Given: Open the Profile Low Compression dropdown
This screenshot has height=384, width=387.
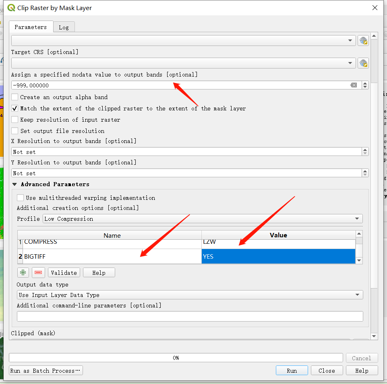Looking at the screenshot, I should pyautogui.click(x=203, y=219).
